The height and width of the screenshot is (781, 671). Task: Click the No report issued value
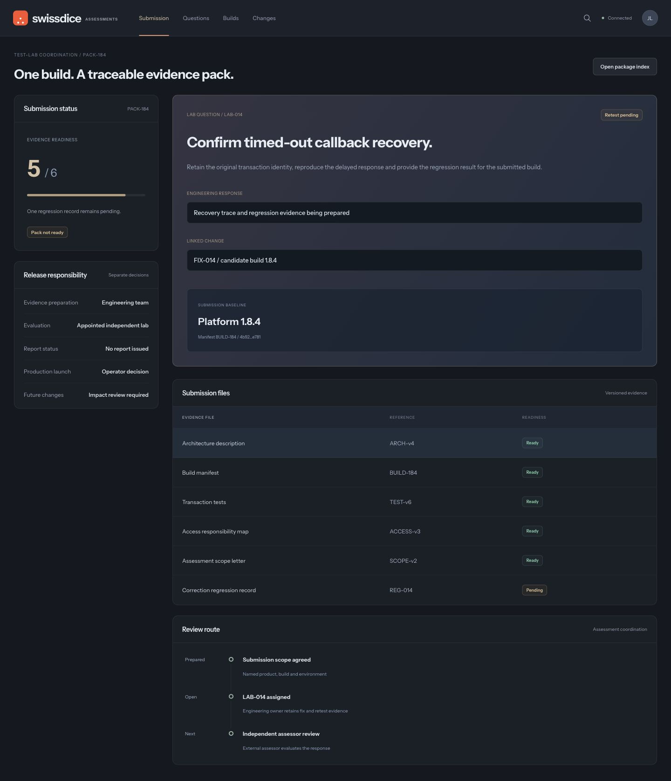coord(127,349)
